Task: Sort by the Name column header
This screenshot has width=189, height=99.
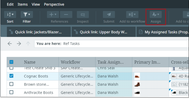Action: pos(30,62)
